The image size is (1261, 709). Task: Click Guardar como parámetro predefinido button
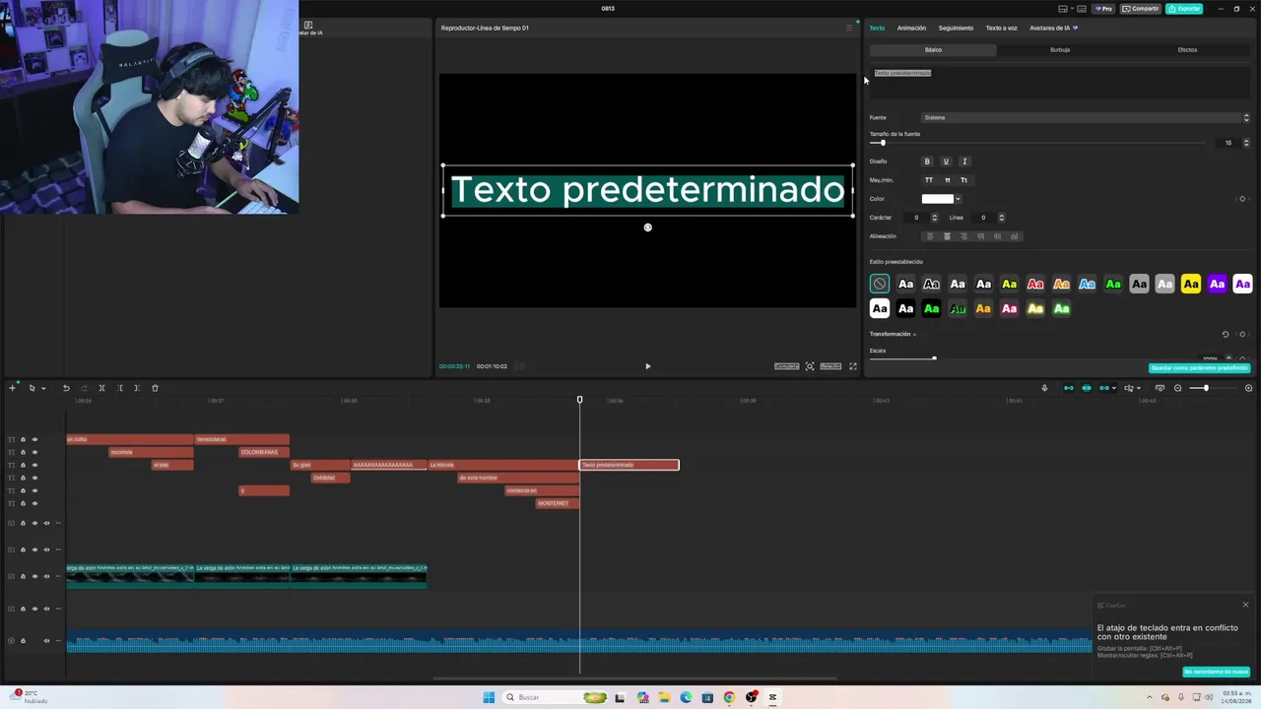point(1200,368)
